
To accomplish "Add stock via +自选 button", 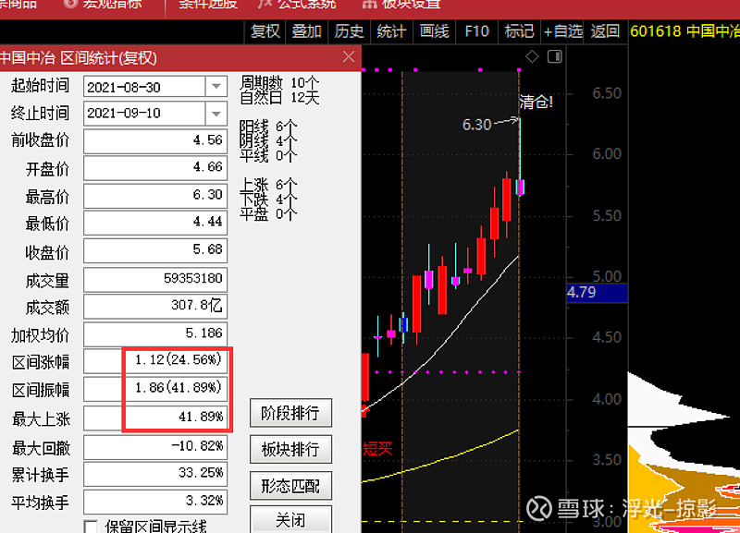I will pyautogui.click(x=562, y=31).
